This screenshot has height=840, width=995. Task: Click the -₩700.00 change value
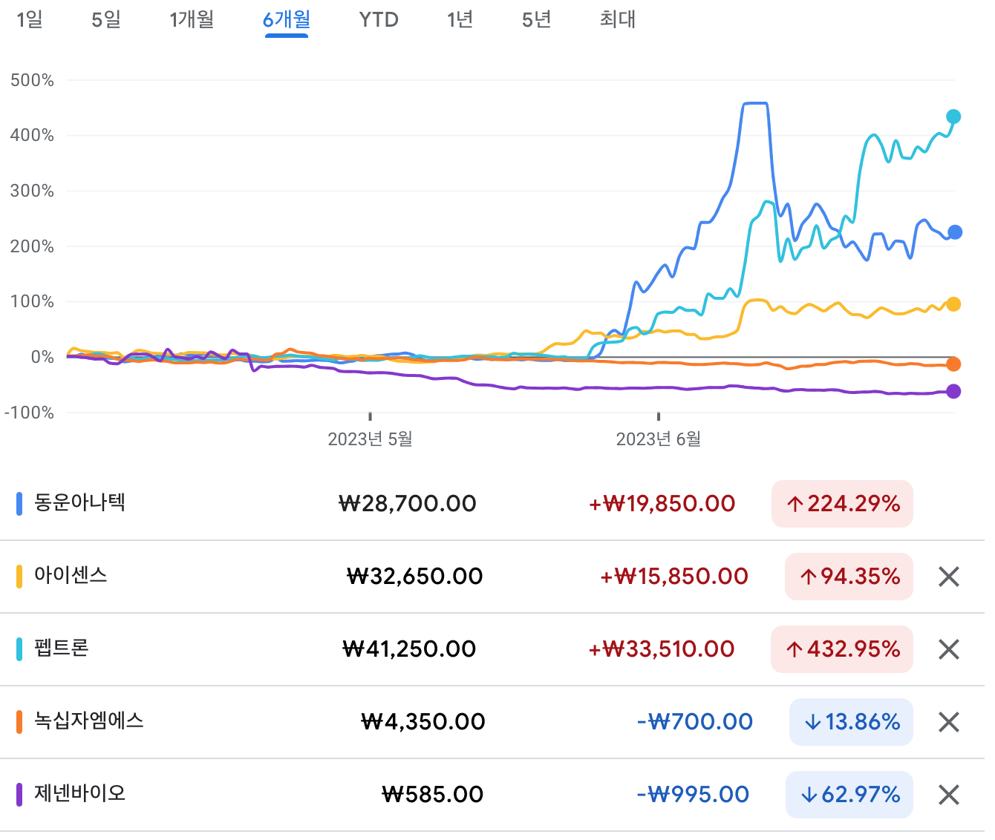point(695,722)
